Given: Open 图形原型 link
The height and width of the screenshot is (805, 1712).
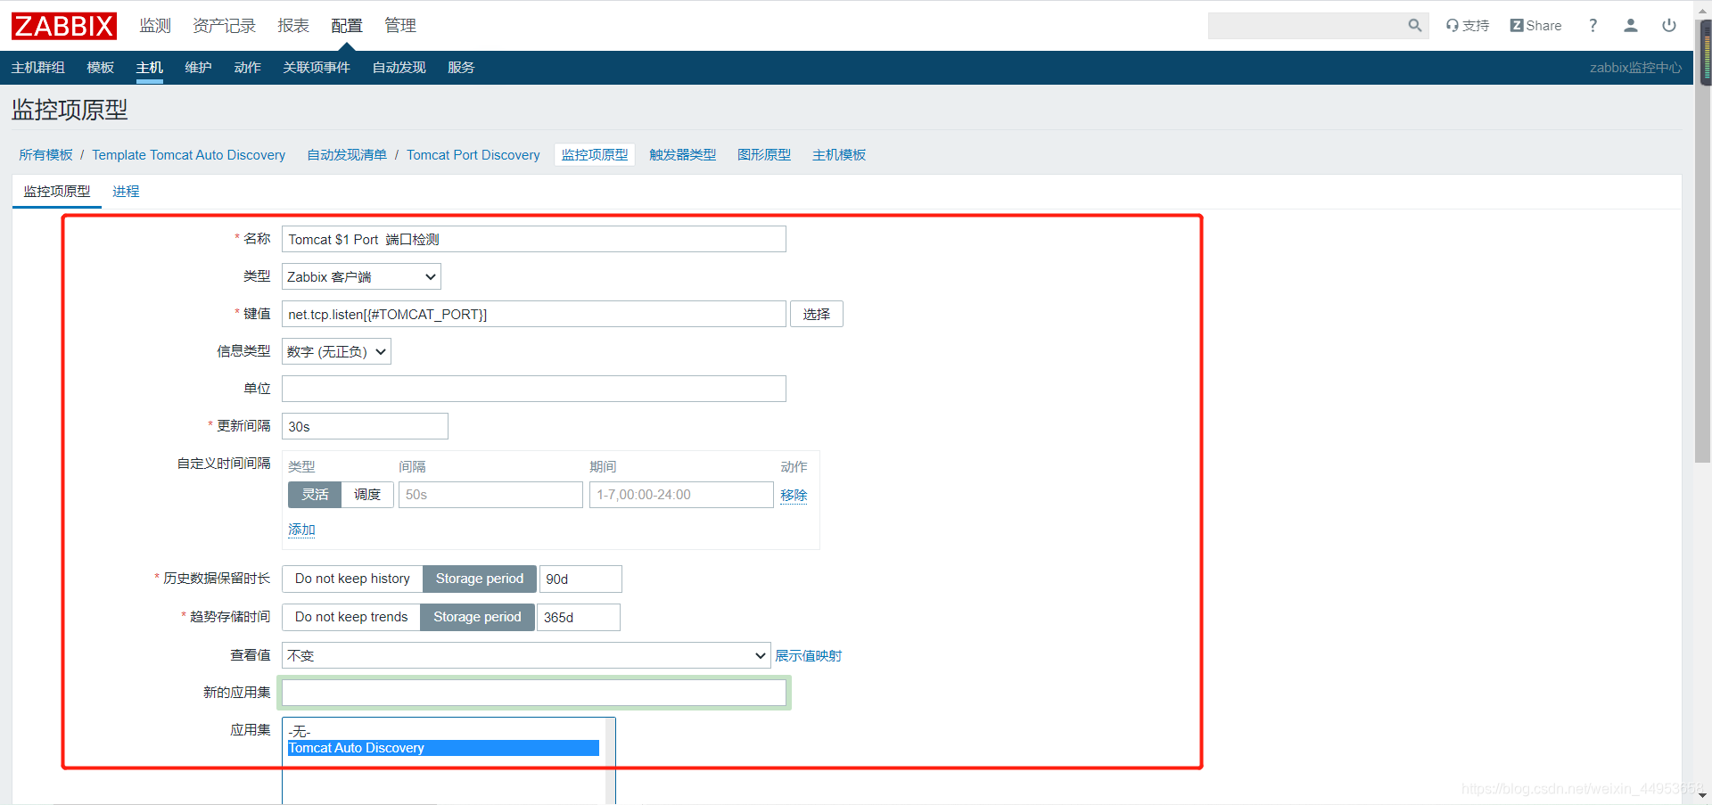Looking at the screenshot, I should click(764, 155).
